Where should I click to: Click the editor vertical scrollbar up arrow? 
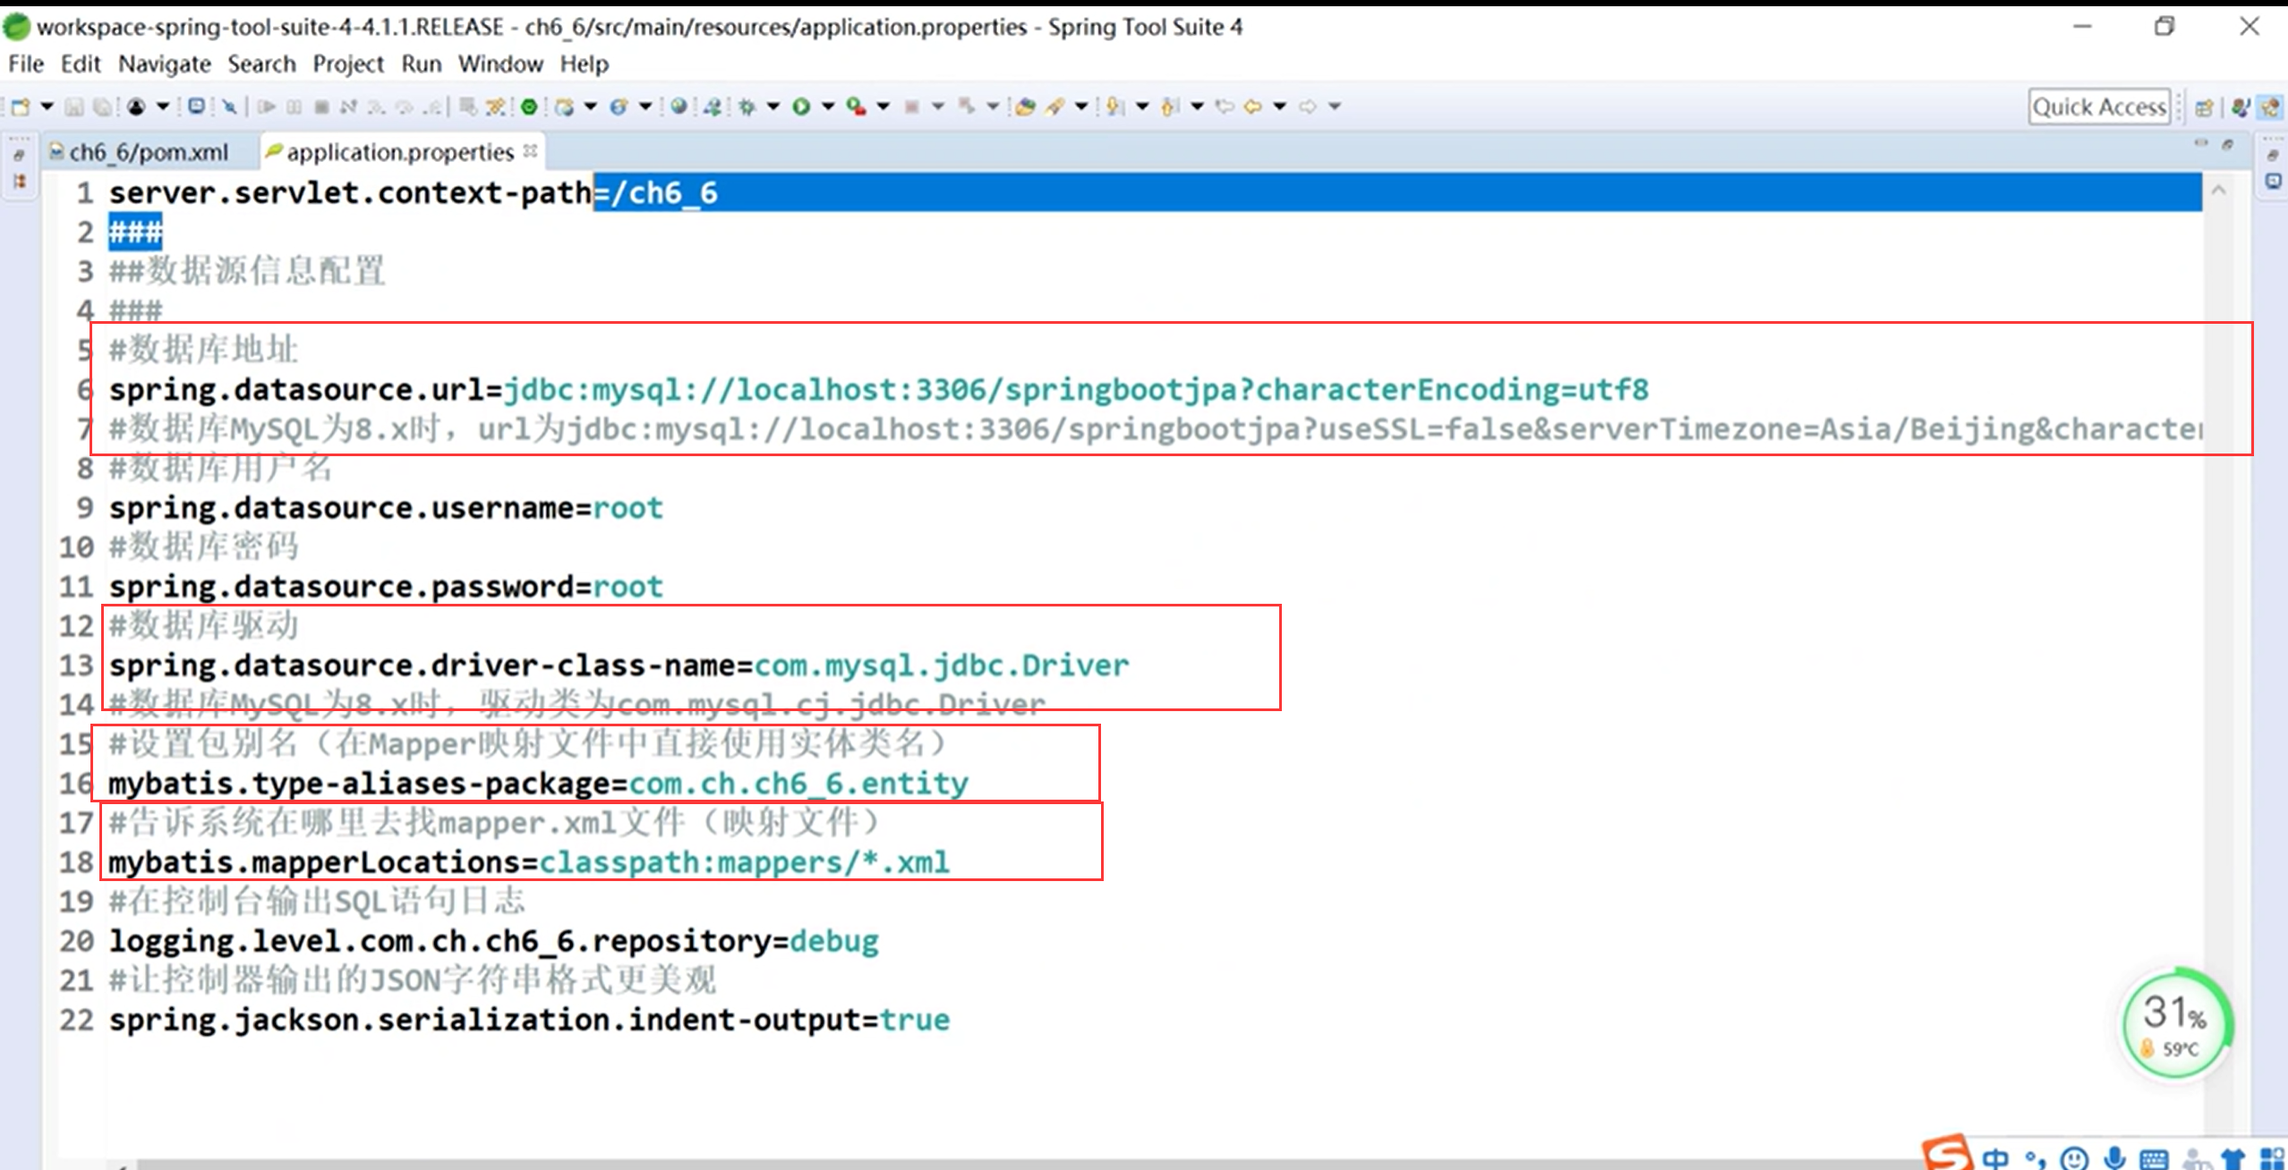(x=2219, y=191)
